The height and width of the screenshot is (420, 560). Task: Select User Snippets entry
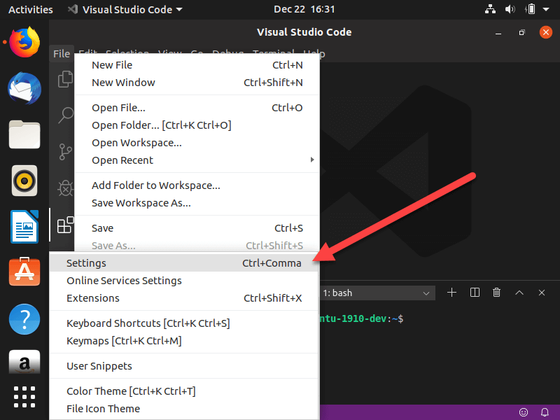[183, 366]
